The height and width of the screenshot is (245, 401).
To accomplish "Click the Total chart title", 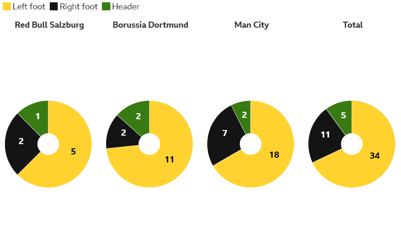I will (x=353, y=25).
